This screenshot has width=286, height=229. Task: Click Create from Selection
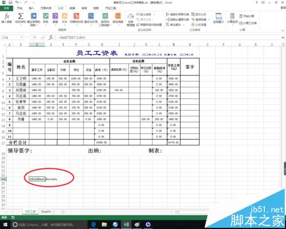click(x=149, y=25)
